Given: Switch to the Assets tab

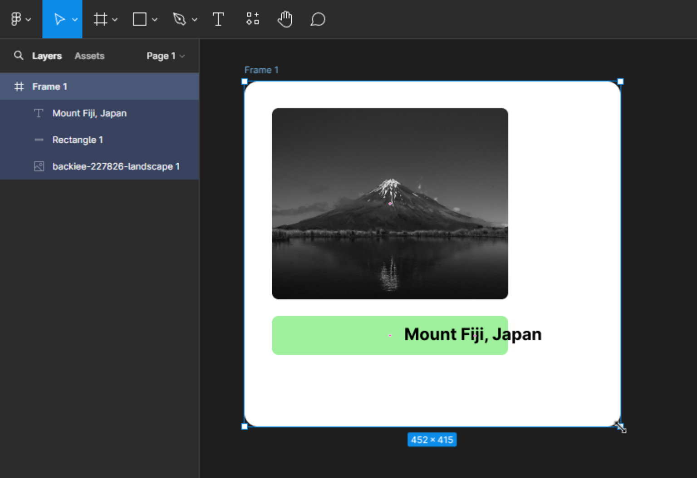Looking at the screenshot, I should (89, 56).
